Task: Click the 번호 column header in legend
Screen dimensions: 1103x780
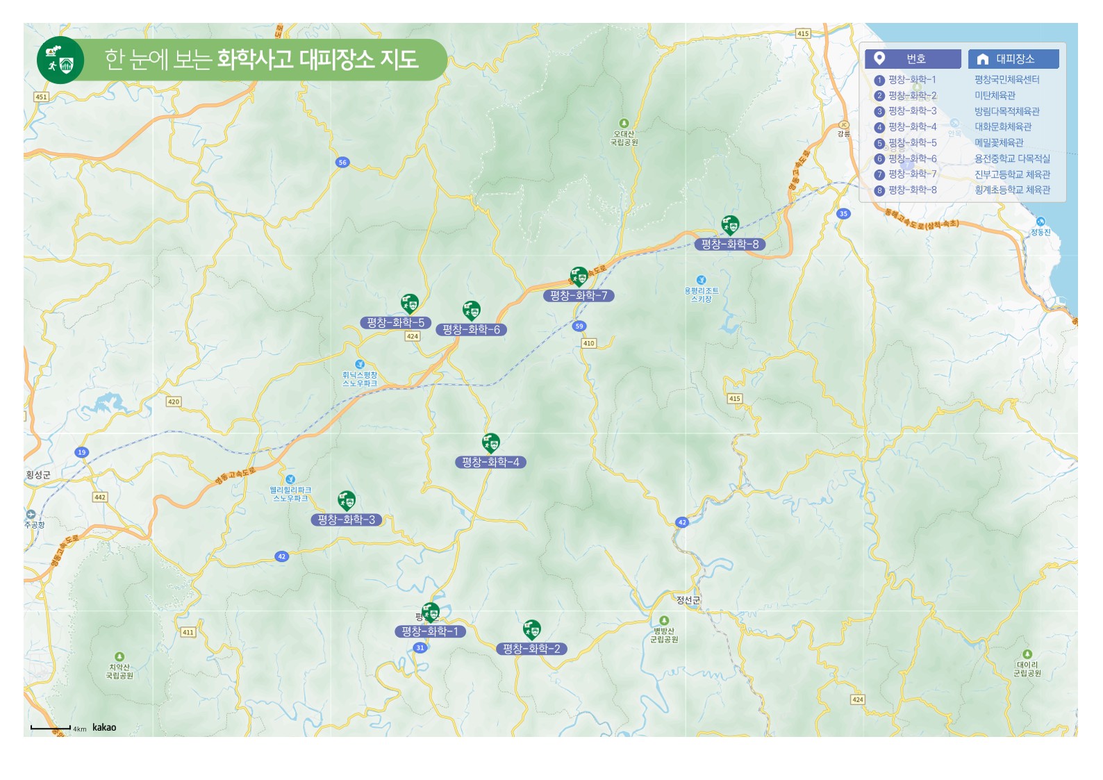Action: 913,59
